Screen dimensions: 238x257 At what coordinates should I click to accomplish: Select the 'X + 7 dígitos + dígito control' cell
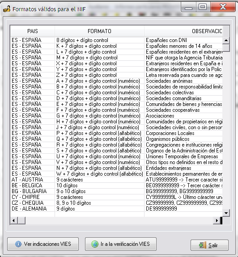(100, 63)
